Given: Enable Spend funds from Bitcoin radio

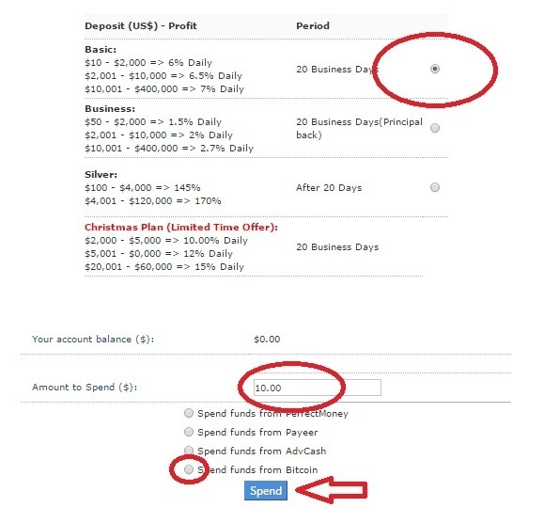Looking at the screenshot, I should click(x=189, y=469).
